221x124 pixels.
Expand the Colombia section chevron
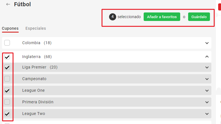207,43
